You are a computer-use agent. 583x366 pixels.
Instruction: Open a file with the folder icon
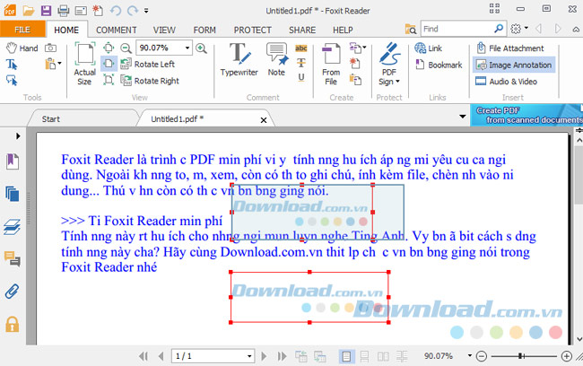click(29, 11)
